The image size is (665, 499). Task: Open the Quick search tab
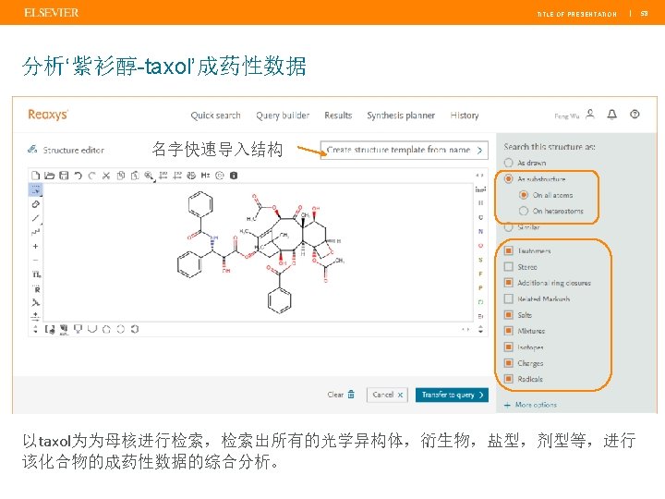click(215, 116)
